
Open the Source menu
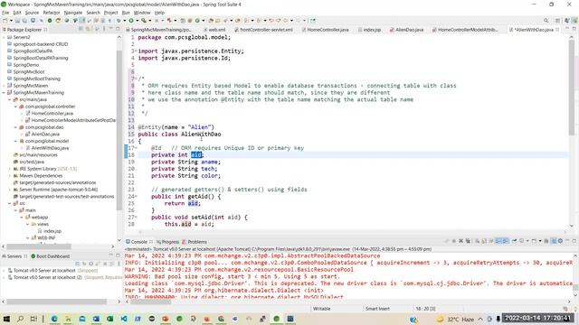tap(32, 13)
